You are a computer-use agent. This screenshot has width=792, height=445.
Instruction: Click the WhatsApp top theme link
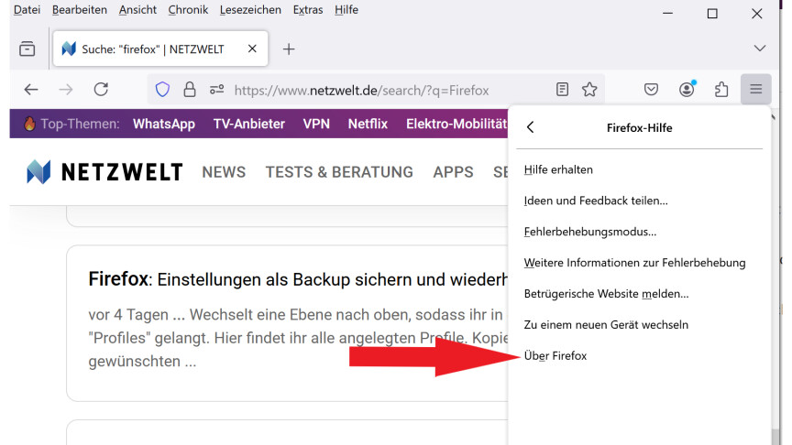click(164, 124)
